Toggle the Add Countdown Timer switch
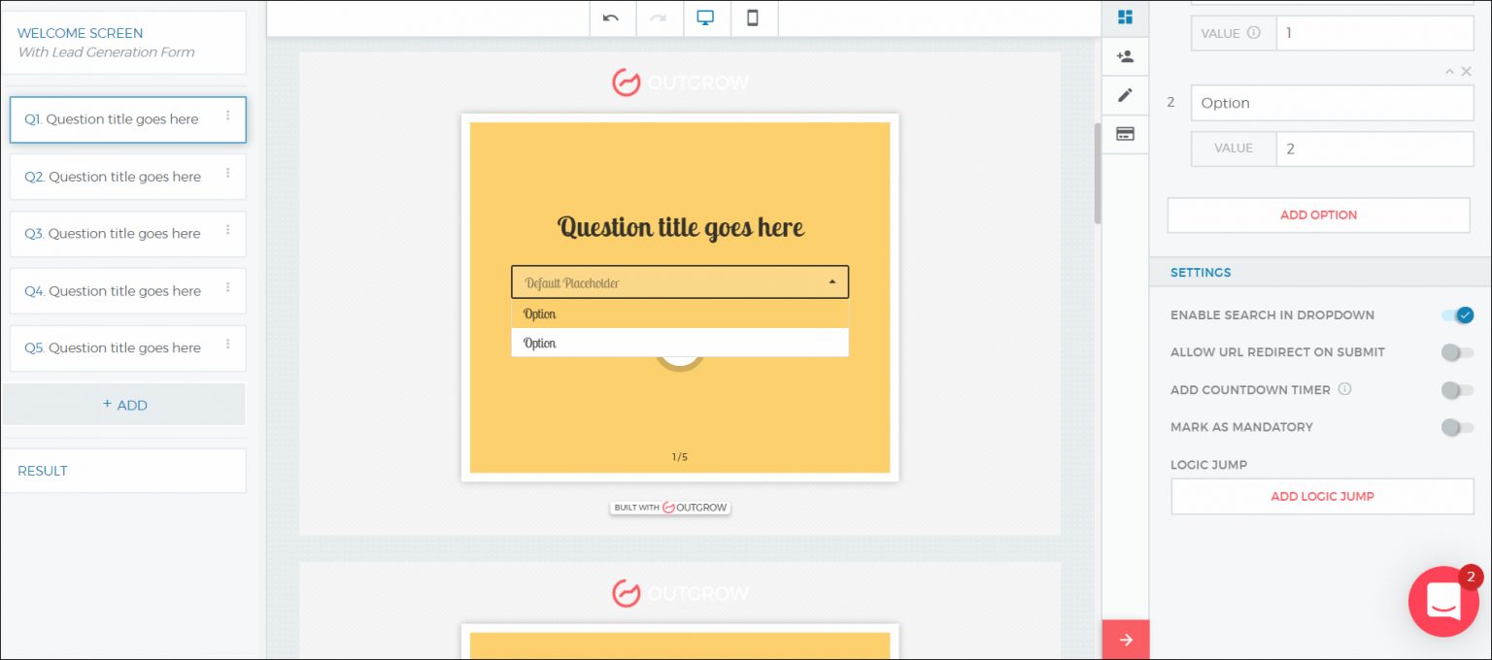This screenshot has width=1492, height=660. click(1457, 390)
